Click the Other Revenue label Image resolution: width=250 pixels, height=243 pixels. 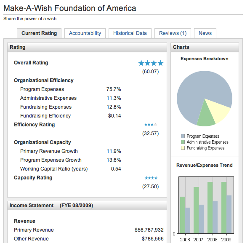[x=31, y=239]
